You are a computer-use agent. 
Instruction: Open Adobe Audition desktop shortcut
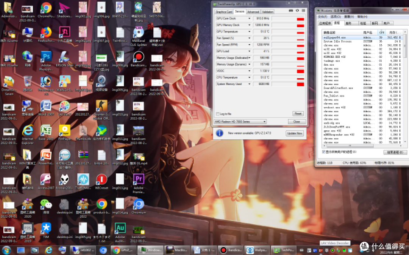120,233
